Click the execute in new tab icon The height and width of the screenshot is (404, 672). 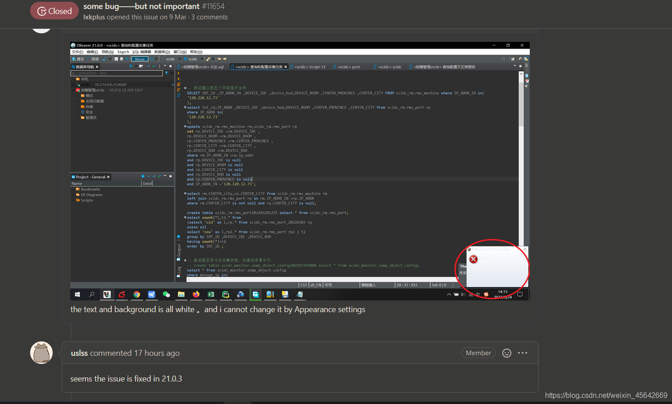pos(179,79)
